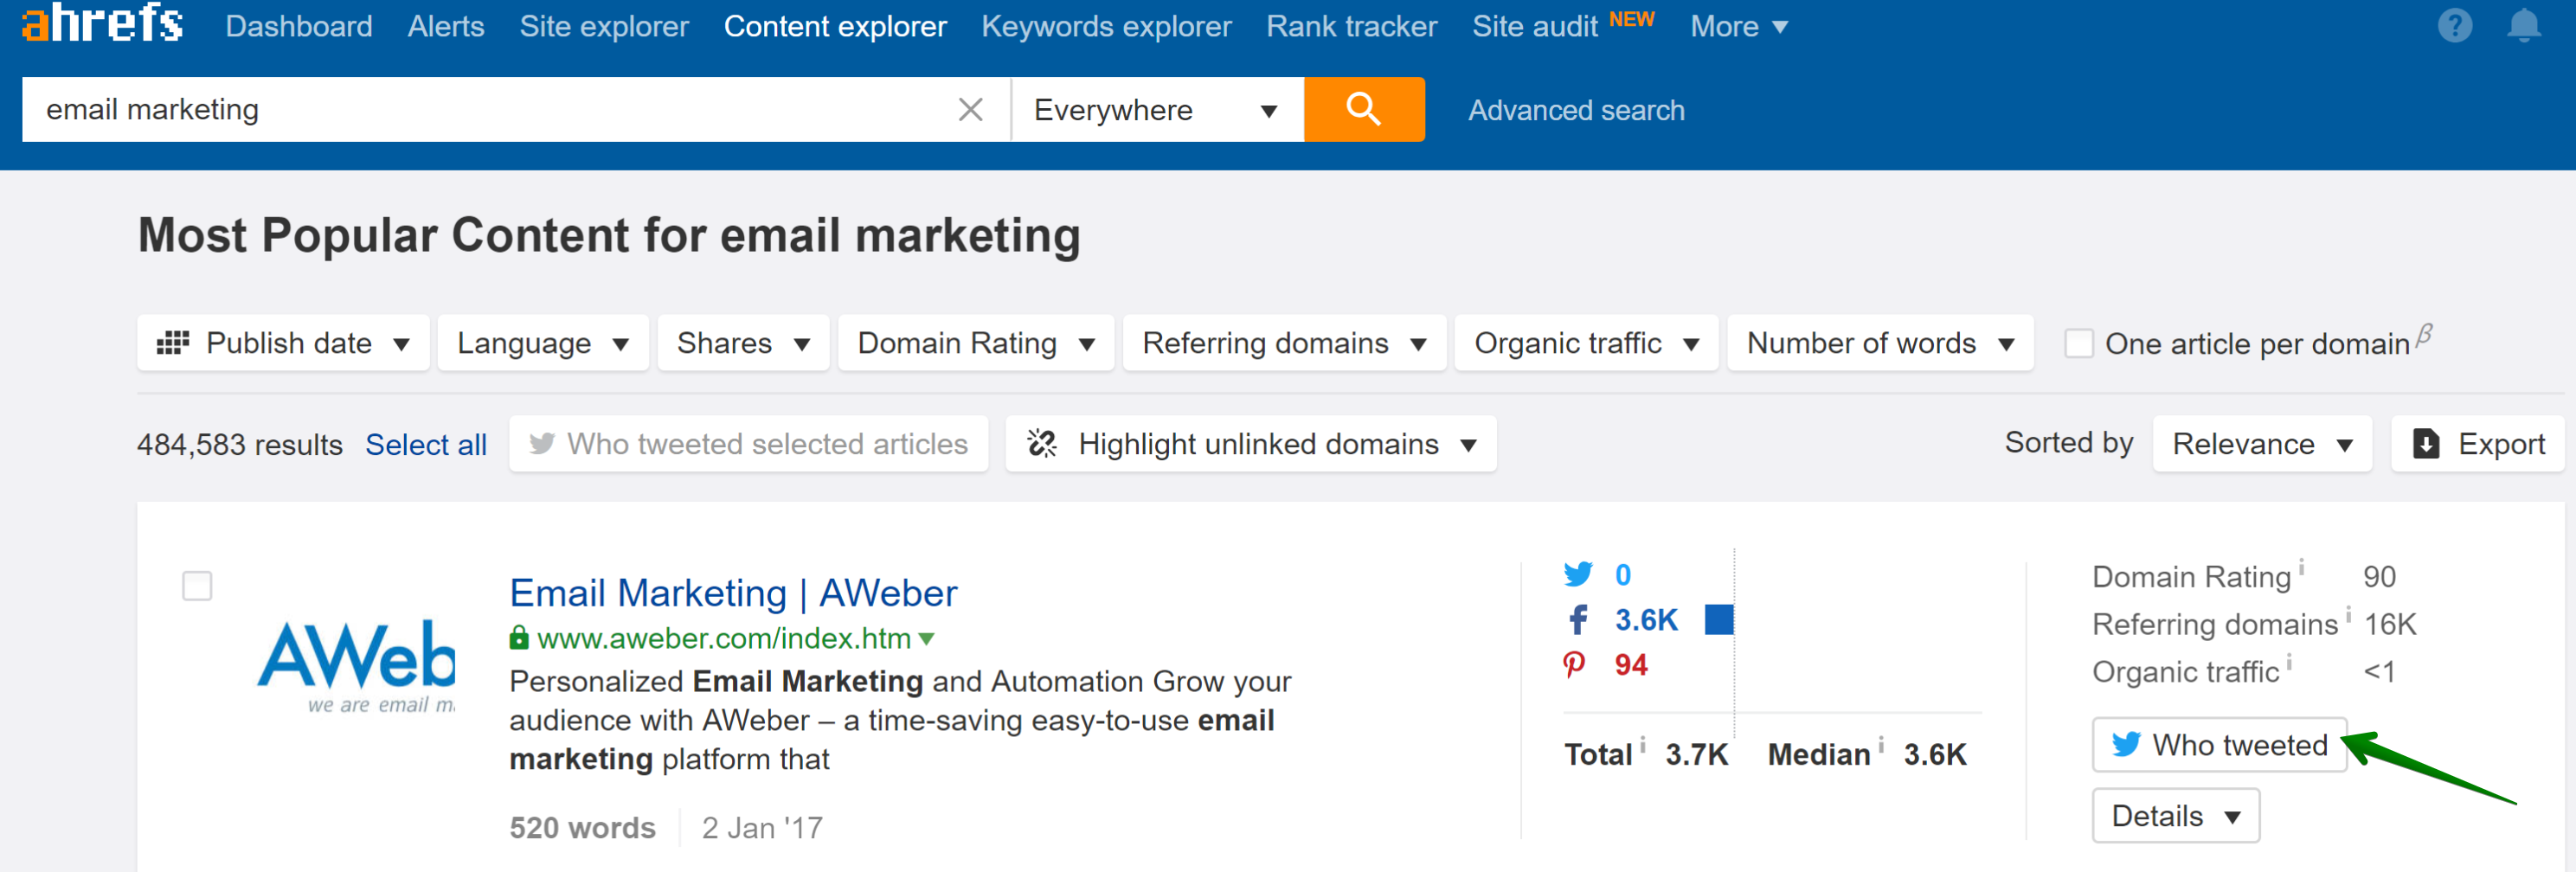Click green padlock icon by aweber URL
The image size is (2576, 872).
click(519, 637)
